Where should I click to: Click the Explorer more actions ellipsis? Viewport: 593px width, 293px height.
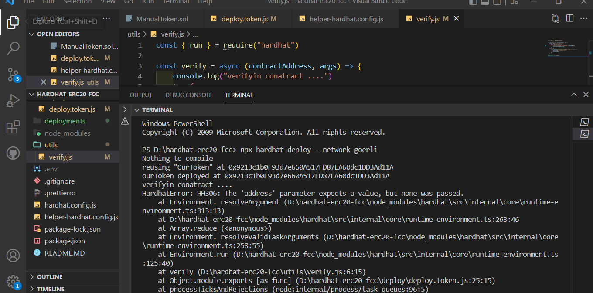click(107, 19)
